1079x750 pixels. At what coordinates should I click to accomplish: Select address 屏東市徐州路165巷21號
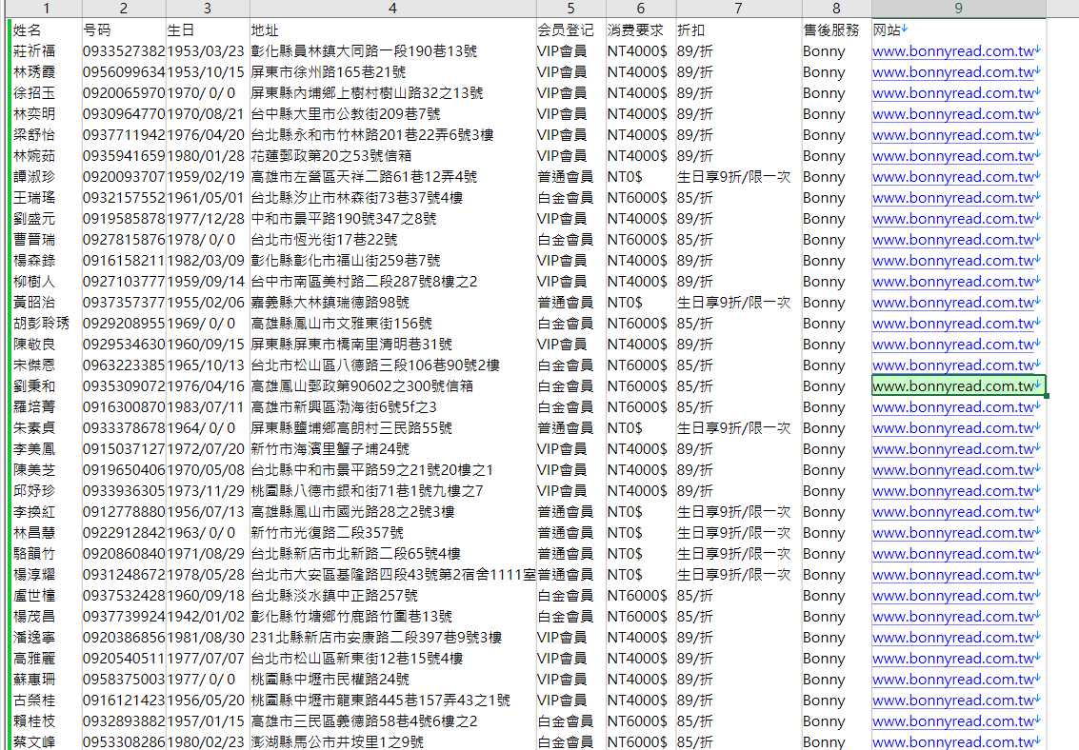coord(393,72)
